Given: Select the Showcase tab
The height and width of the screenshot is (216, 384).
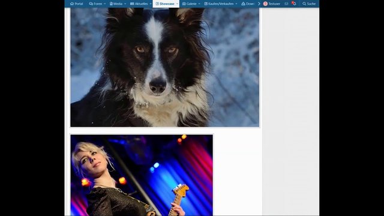Looking at the screenshot, I should [165, 4].
